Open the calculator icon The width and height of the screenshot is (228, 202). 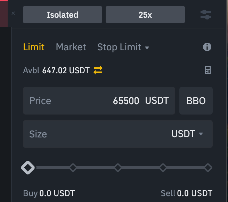207,70
